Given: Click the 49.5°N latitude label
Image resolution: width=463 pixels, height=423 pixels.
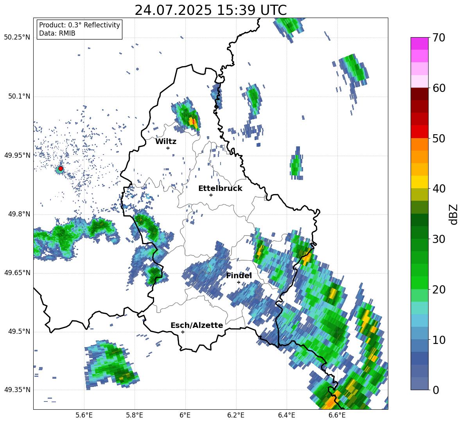Looking at the screenshot, I should point(19,331).
